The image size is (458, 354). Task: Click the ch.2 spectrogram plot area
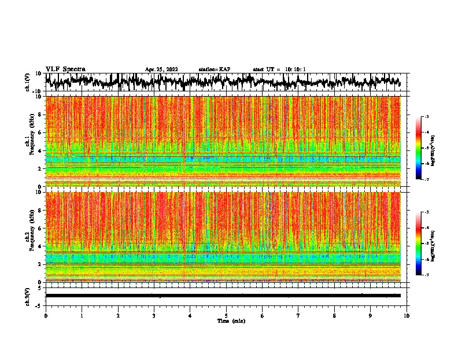223,237
